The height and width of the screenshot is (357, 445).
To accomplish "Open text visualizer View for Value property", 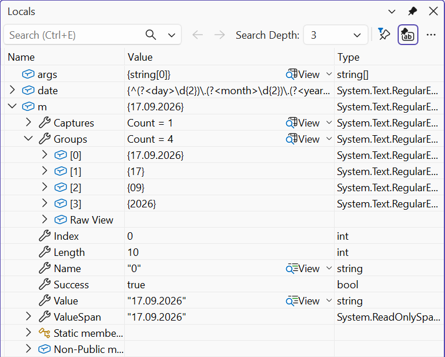I will (x=302, y=301).
